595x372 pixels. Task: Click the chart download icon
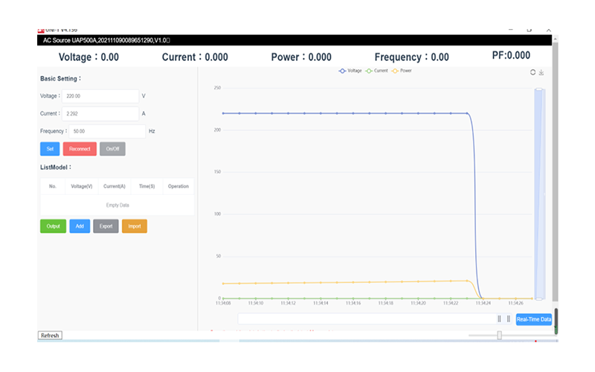point(541,72)
